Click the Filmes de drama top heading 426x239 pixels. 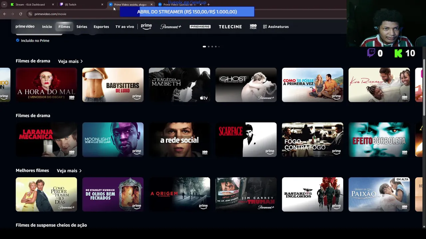coord(33,61)
